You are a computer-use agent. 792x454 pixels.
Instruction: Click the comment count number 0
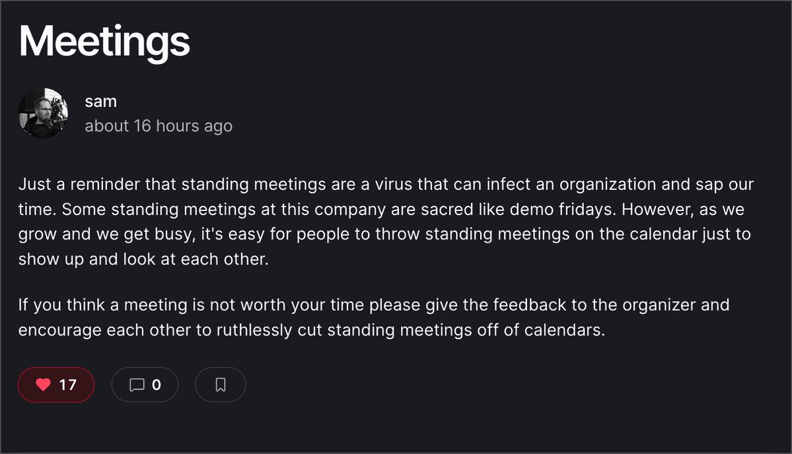pos(157,385)
